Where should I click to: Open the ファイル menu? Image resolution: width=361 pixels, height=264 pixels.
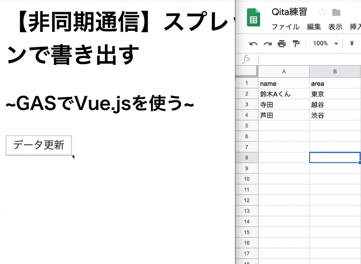coord(285,27)
